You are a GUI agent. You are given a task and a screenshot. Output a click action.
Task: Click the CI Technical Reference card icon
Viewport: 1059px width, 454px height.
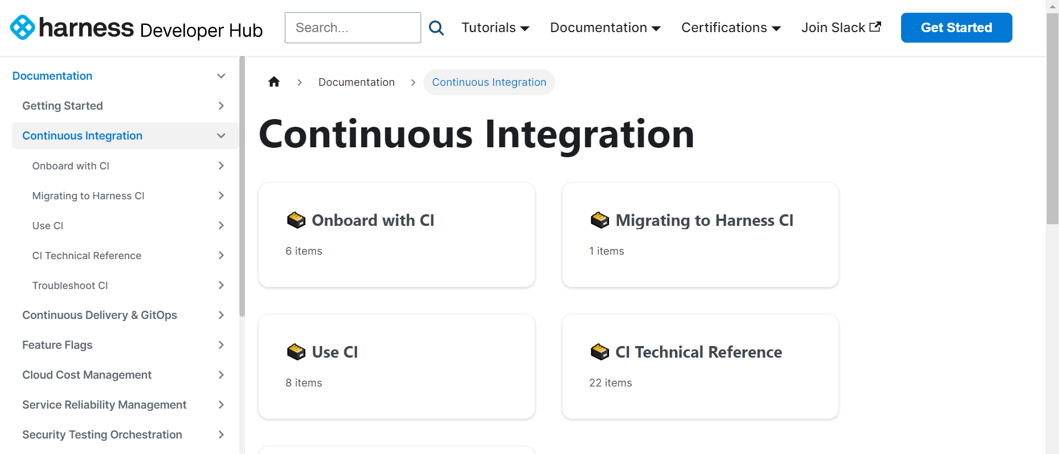click(x=600, y=352)
